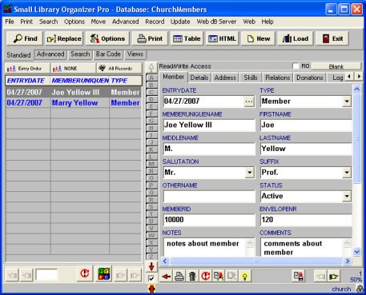The height and width of the screenshot is (295, 366).
Task: Click the padlock icon in status bar
Action: 360,289
